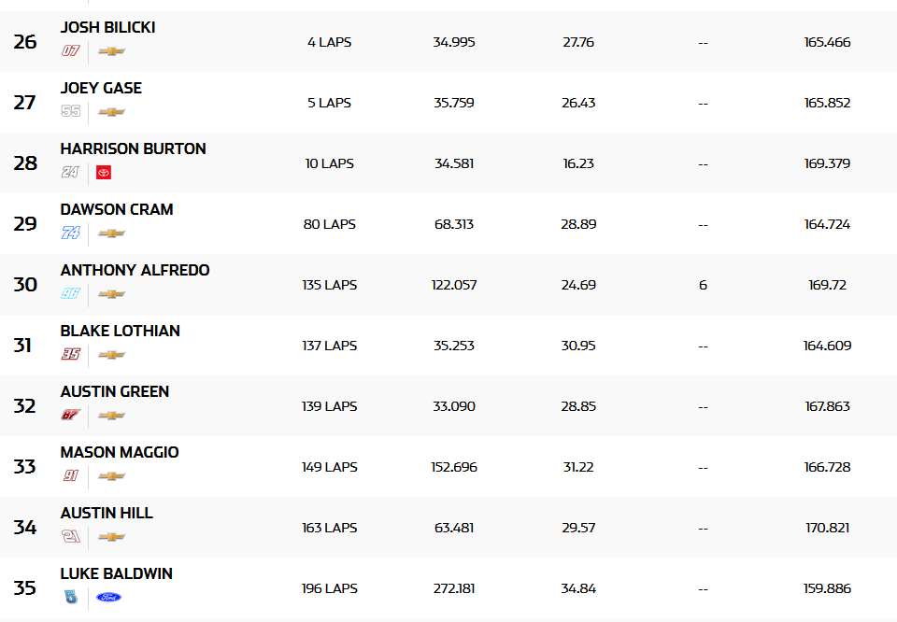897x622 pixels.
Task: Open Anthony Alfredo's driver profile
Action: pos(135,271)
